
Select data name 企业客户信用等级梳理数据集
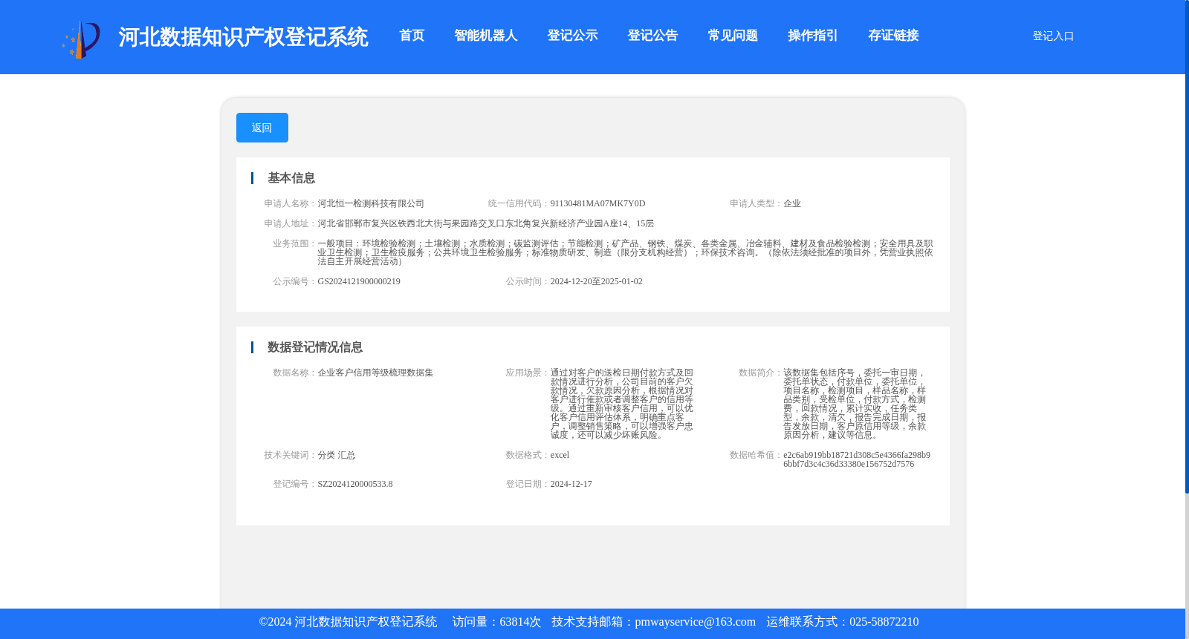click(x=375, y=373)
